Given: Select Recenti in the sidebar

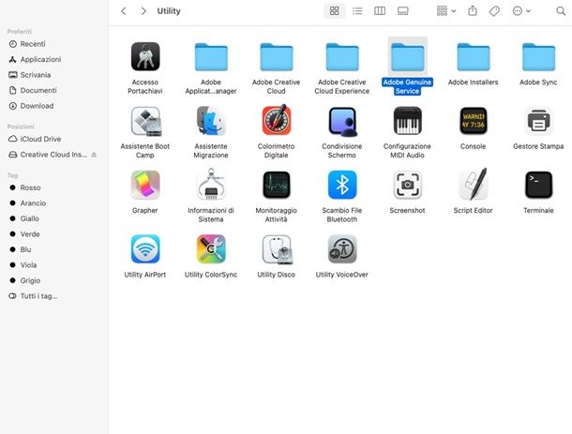Looking at the screenshot, I should [x=32, y=44].
